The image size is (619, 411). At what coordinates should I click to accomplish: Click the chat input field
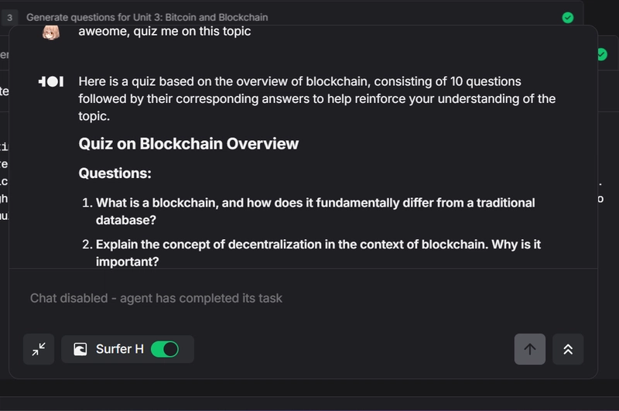coord(303,298)
